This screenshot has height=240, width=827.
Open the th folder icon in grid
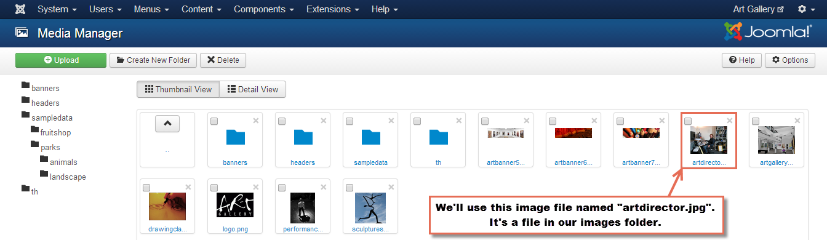click(x=438, y=138)
